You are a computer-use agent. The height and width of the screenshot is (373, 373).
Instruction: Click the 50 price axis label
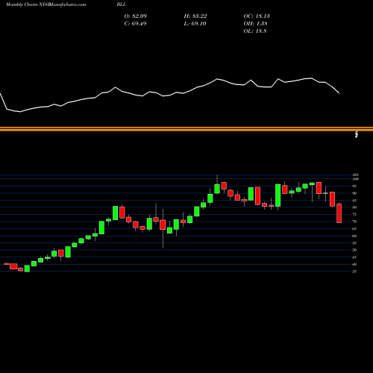point(354,250)
